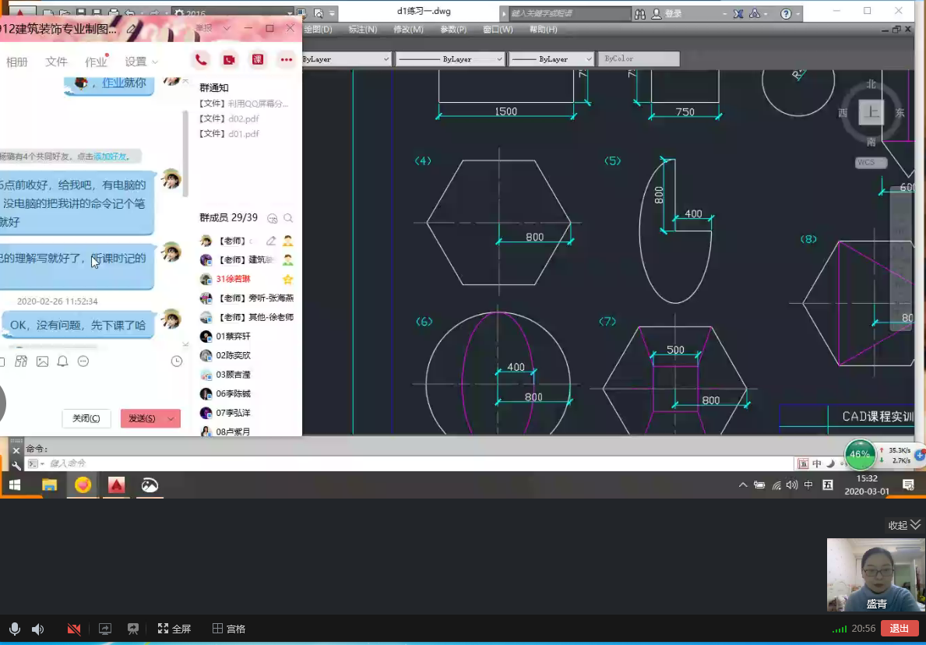This screenshot has width=926, height=645.
Task: Switch to the 文件 tab in chat
Action: 56,62
